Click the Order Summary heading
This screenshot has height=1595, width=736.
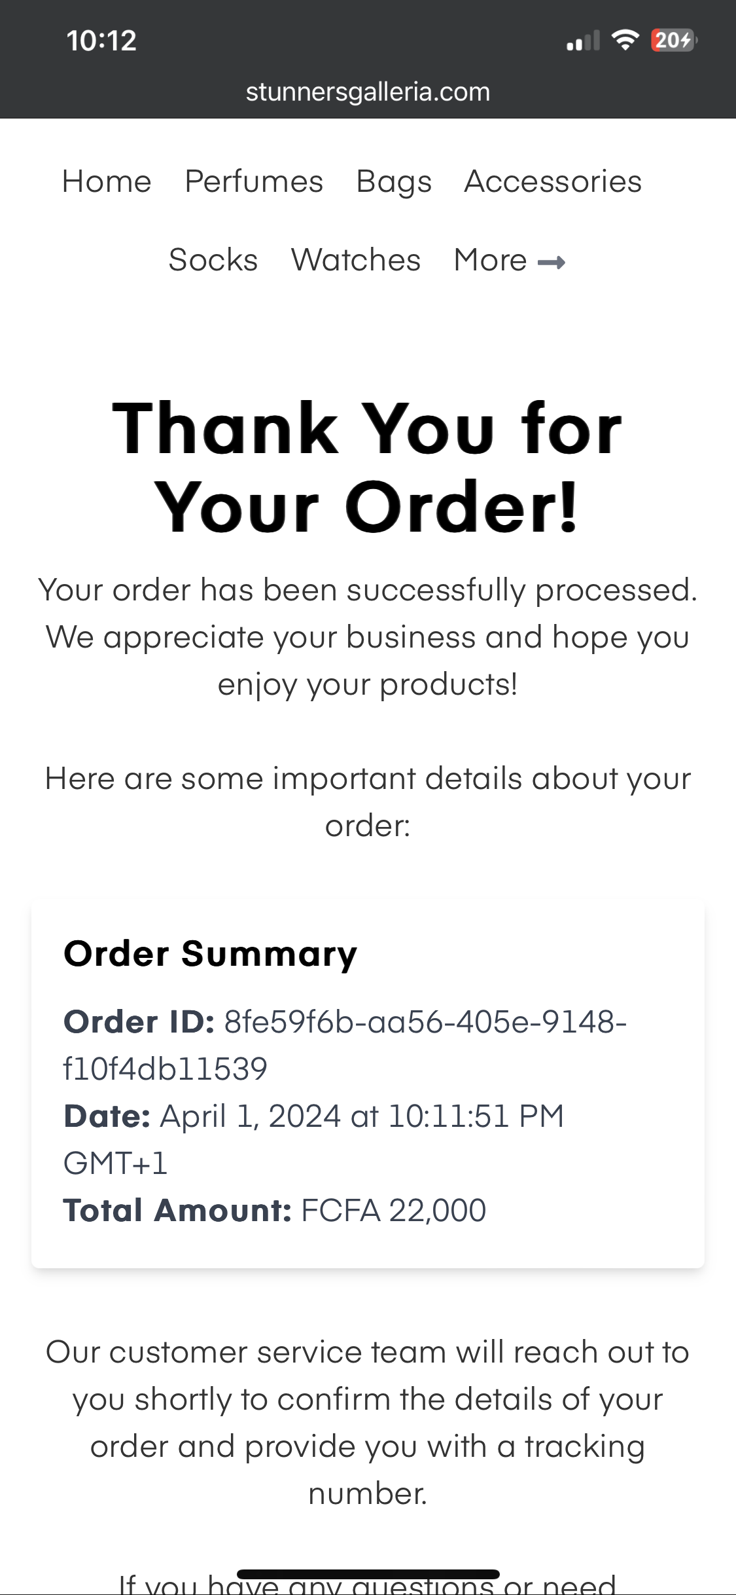click(211, 953)
